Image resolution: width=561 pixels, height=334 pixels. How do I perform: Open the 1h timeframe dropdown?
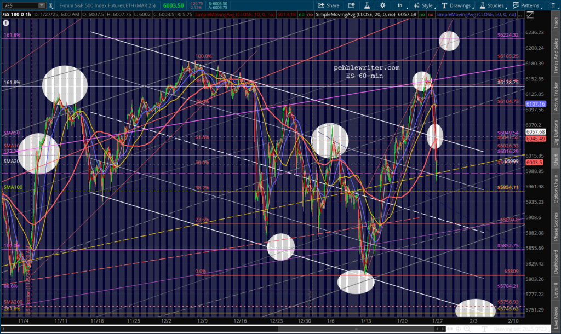(x=399, y=5)
